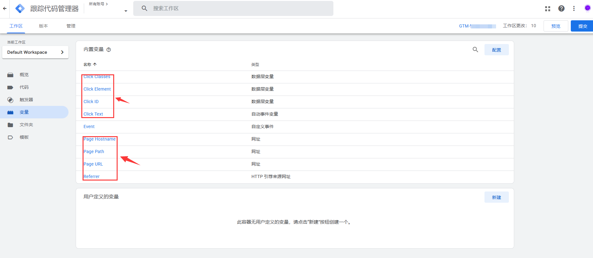This screenshot has height=258, width=593.
Task: Click the GTM container ID link
Action: 478,26
